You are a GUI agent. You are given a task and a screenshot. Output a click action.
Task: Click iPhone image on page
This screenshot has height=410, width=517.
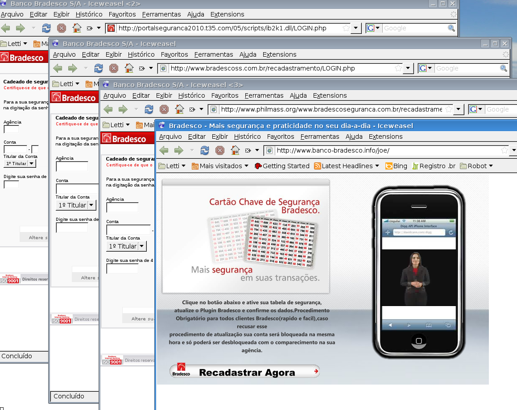coord(418,272)
